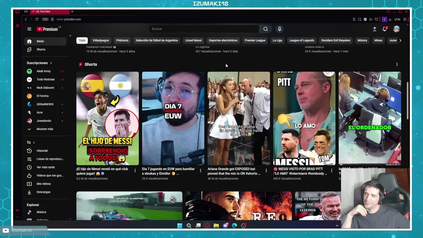This screenshot has width=423, height=238.
Task: Click the VPN badge in the address bar
Action: click(x=45, y=19)
